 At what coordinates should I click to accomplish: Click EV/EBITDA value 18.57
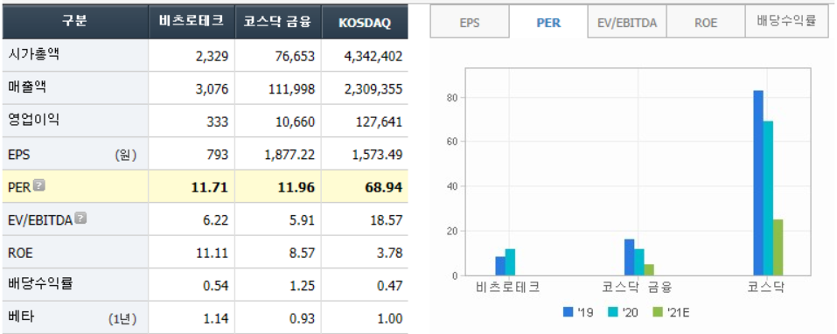(387, 219)
